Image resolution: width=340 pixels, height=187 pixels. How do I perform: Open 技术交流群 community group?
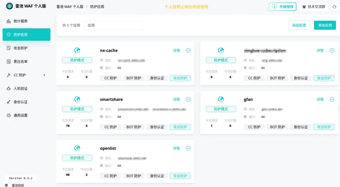click(314, 7)
